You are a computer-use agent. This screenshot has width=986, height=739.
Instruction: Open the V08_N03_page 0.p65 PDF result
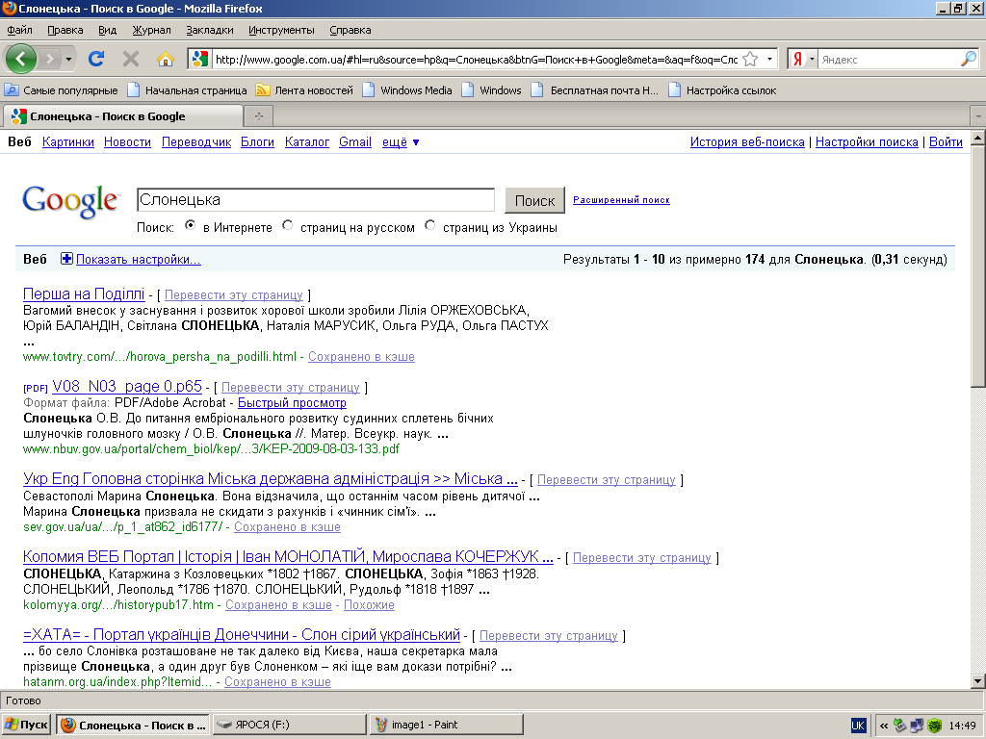pyautogui.click(x=127, y=386)
